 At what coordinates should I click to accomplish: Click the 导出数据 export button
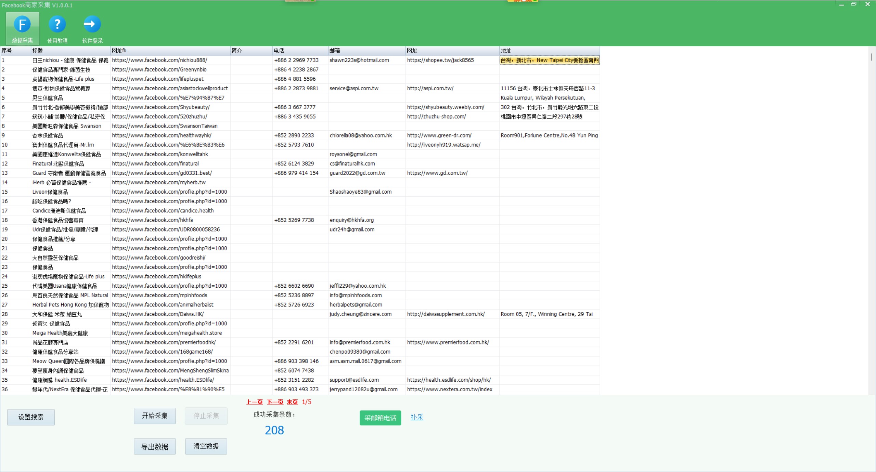pos(155,446)
